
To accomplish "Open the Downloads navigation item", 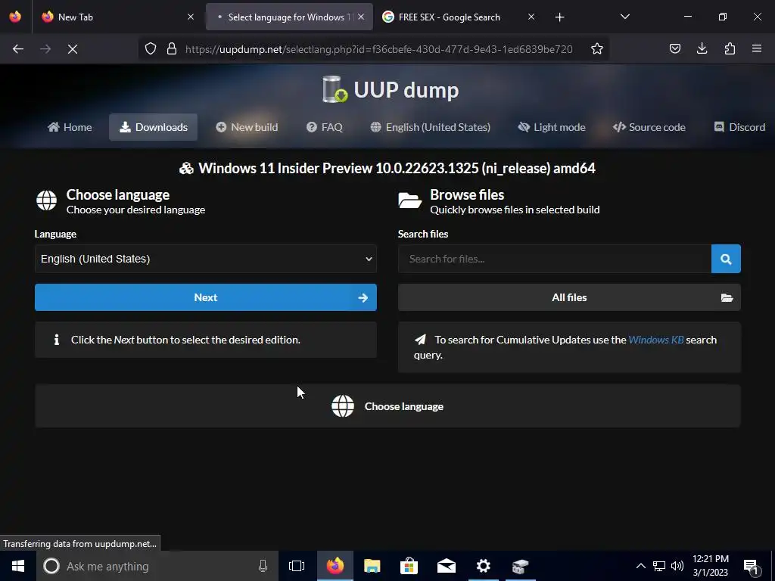I will (x=153, y=127).
